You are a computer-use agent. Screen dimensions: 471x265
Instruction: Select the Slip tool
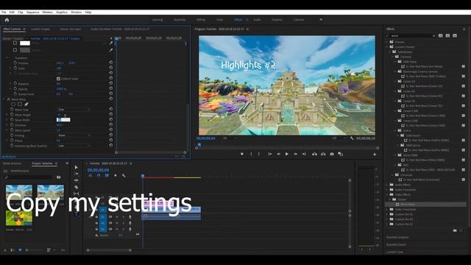click(77, 194)
